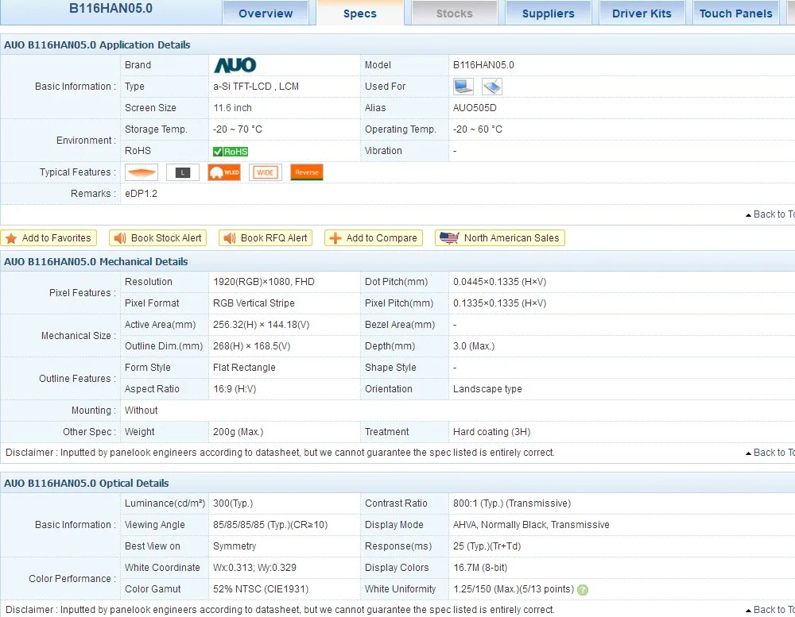Click Back to Top under Application Details
This screenshot has height=617, width=795.
point(770,214)
